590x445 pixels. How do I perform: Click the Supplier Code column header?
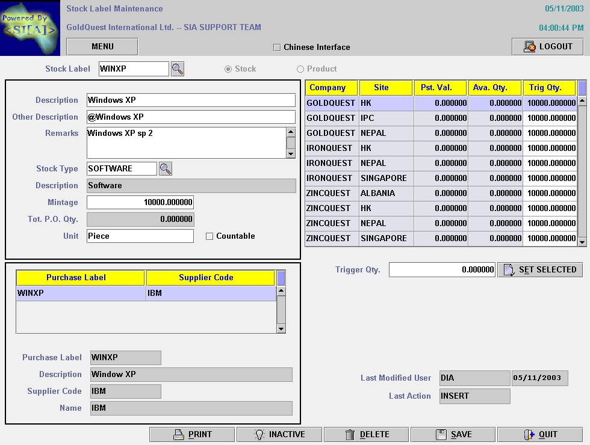click(x=211, y=278)
